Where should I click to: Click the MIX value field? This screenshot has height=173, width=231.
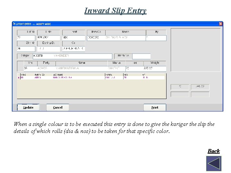[x=74, y=38]
